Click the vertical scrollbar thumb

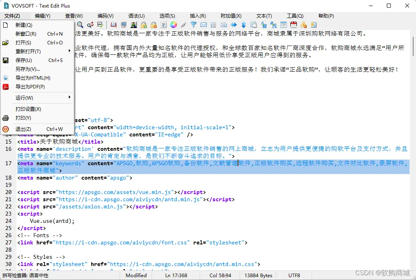(413, 46)
